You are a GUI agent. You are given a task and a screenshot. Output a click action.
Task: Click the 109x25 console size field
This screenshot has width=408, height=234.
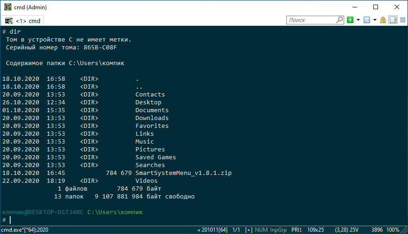(x=315, y=230)
